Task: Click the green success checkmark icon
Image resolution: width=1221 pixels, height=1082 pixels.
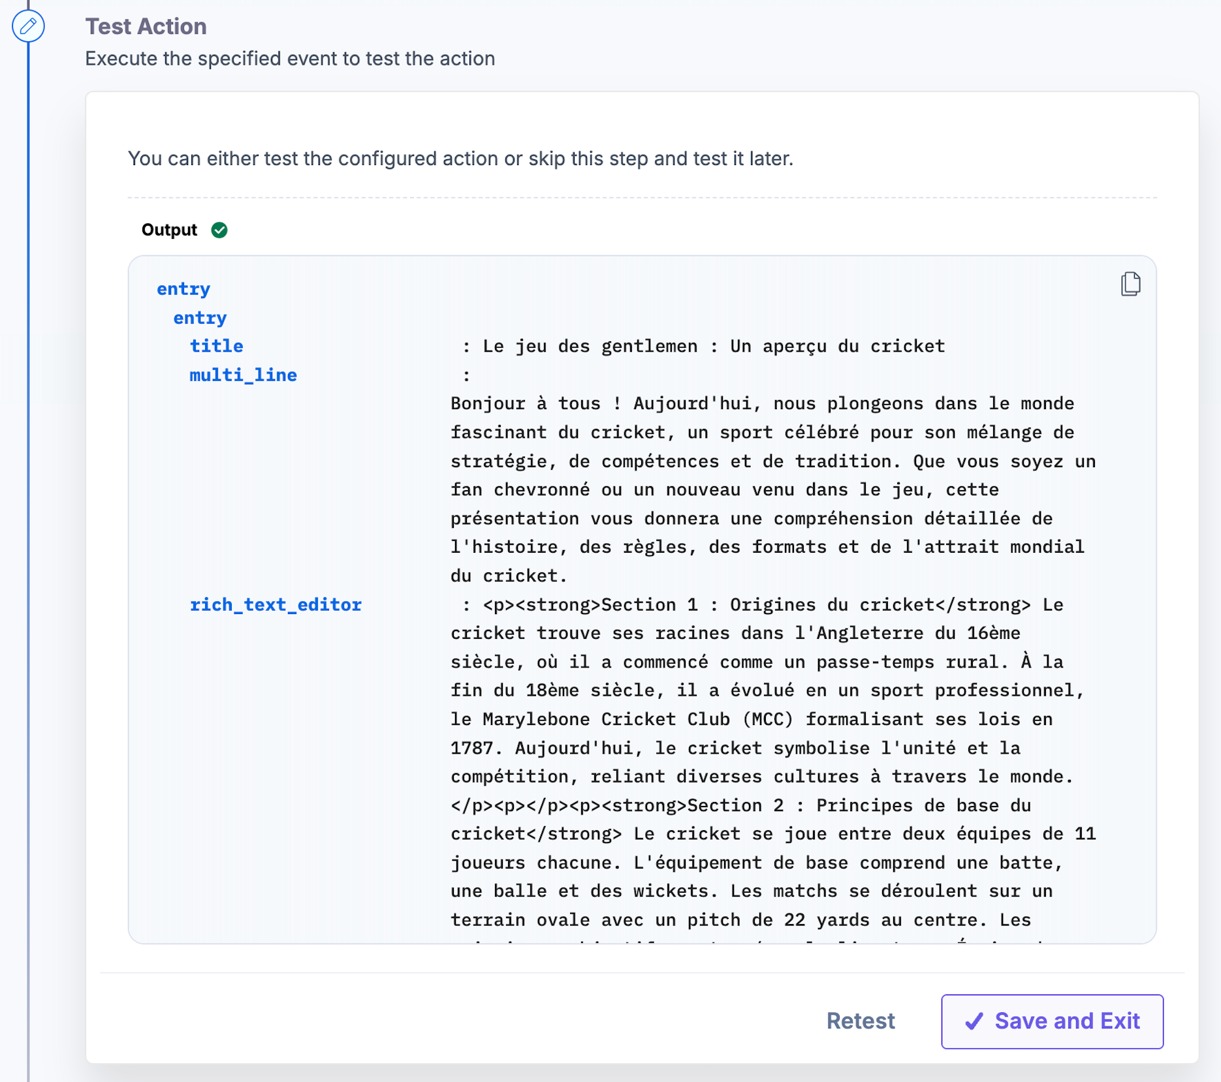Action: point(219,230)
